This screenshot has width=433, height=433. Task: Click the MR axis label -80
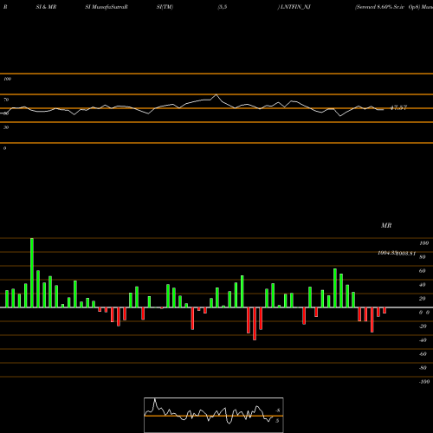[x=423, y=368]
